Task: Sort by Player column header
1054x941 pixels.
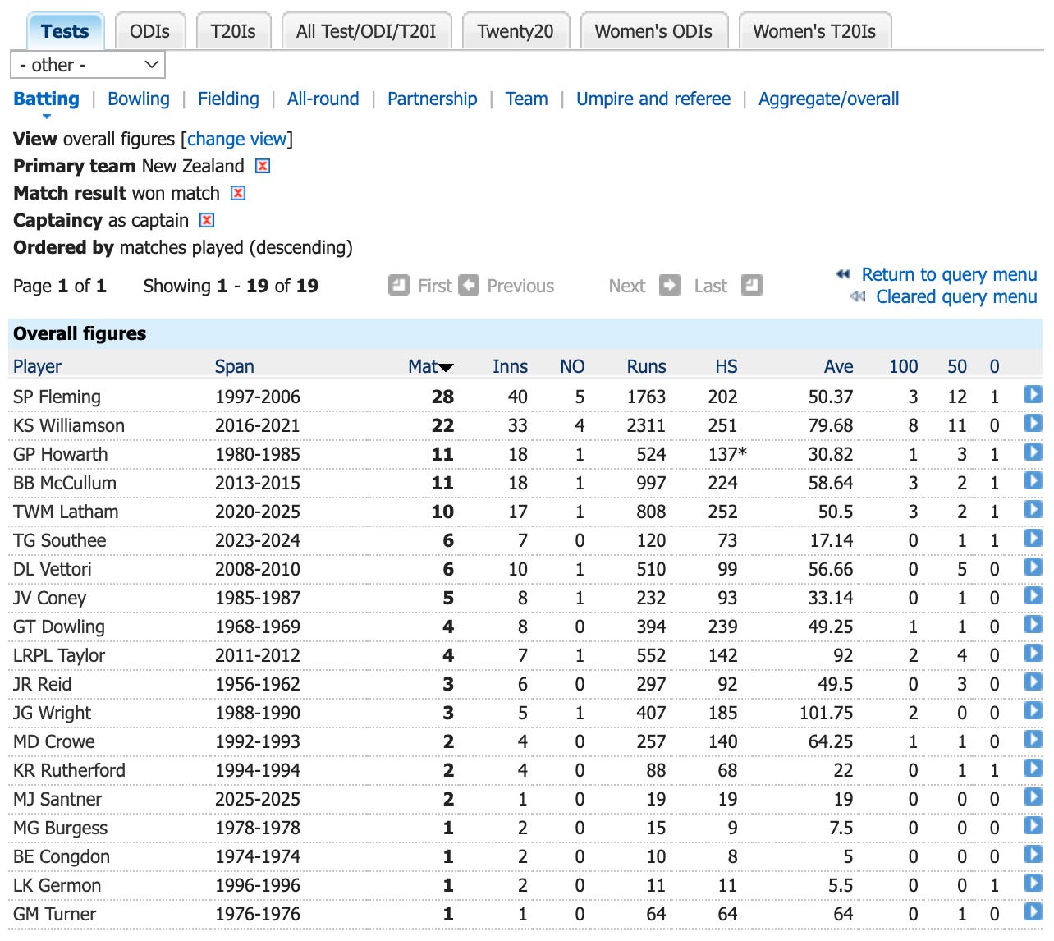Action: click(38, 366)
